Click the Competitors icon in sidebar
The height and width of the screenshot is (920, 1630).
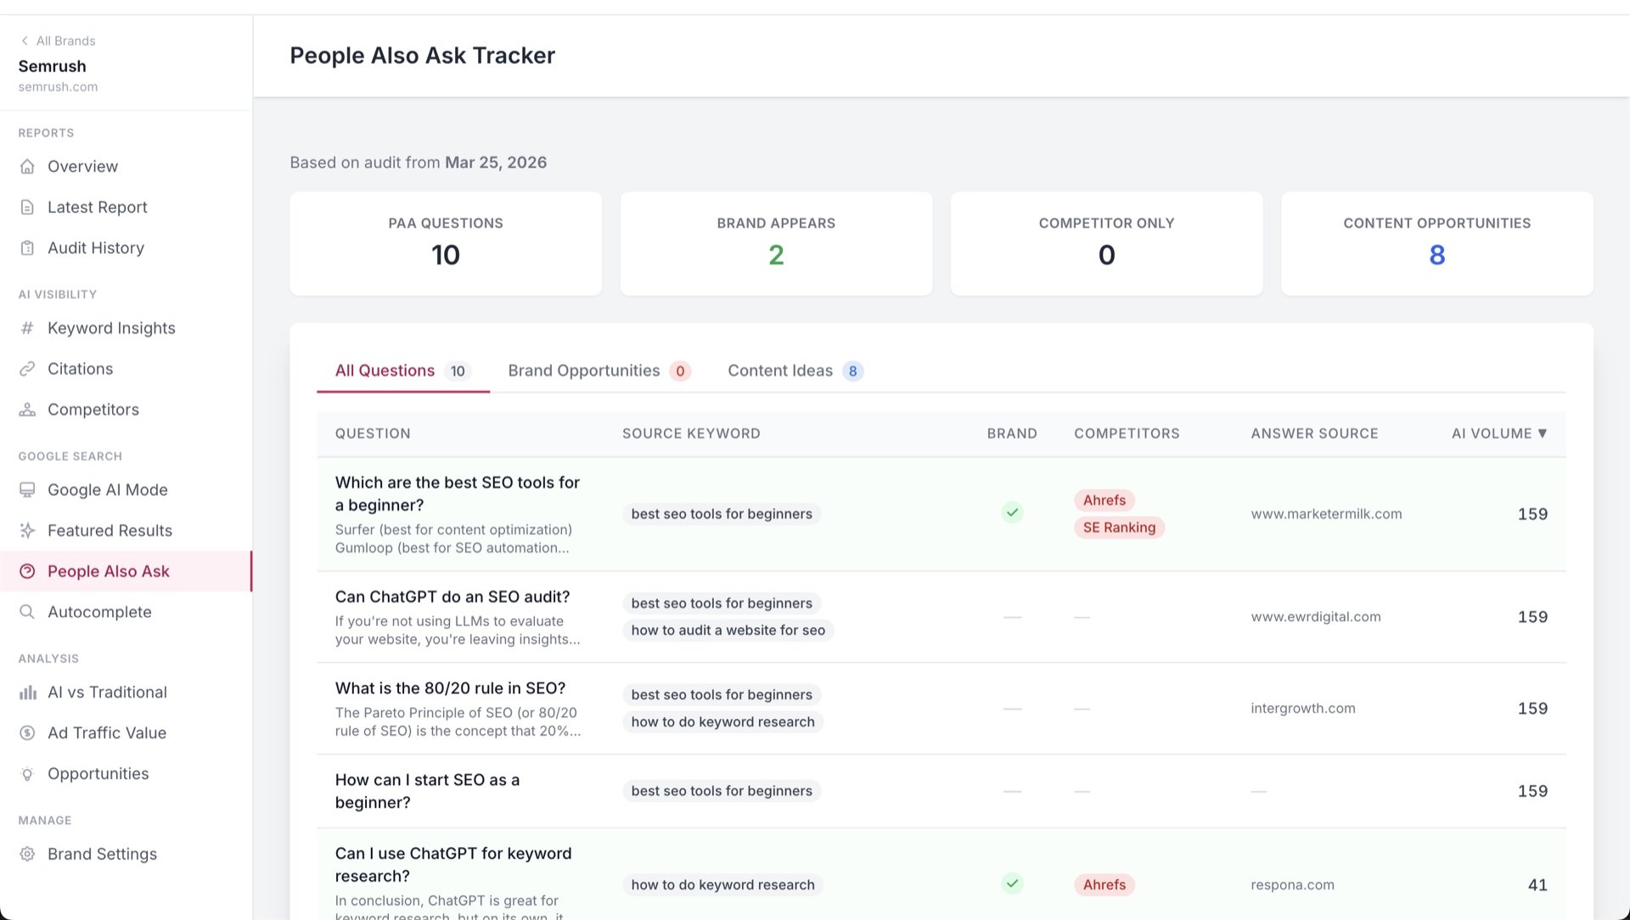pos(27,410)
